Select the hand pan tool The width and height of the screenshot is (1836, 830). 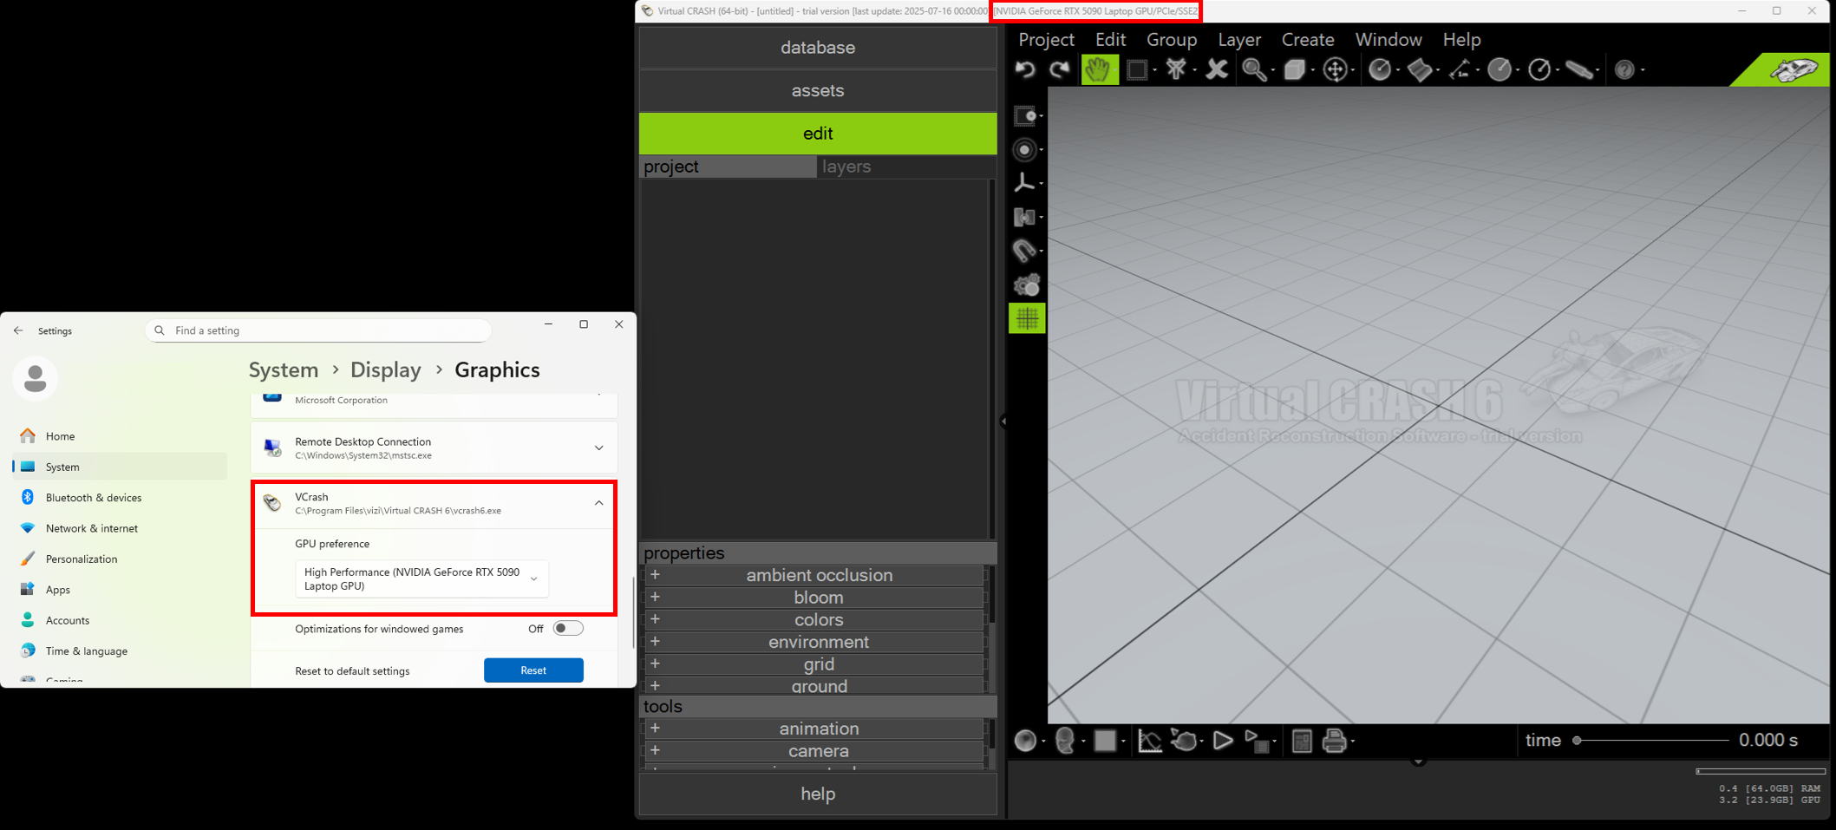click(1099, 69)
